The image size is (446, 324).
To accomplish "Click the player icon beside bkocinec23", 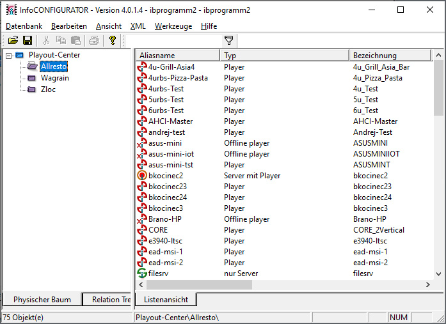I will [x=142, y=187].
